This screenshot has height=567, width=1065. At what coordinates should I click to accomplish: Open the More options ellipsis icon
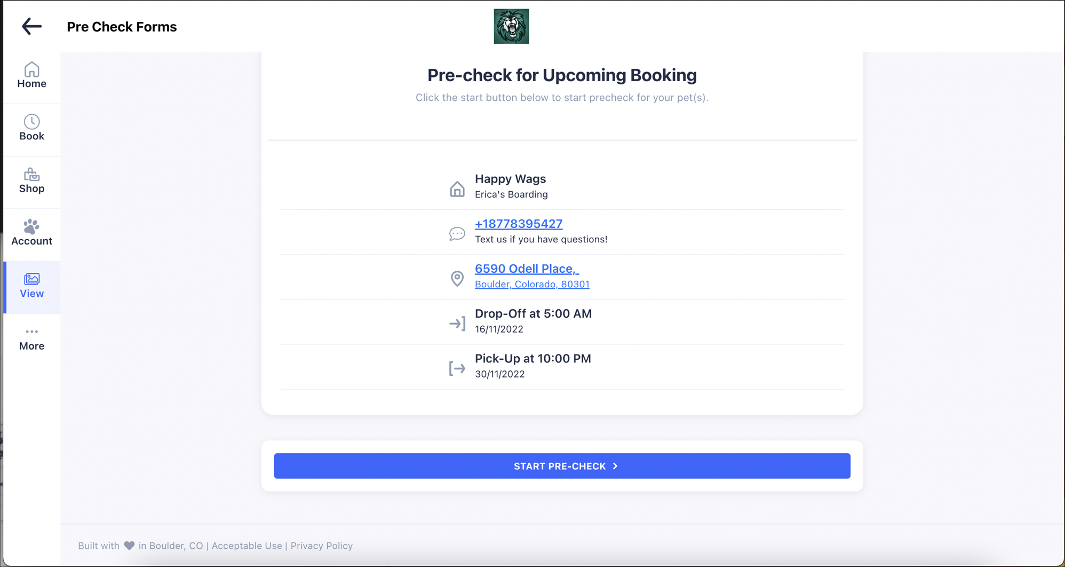point(31,331)
